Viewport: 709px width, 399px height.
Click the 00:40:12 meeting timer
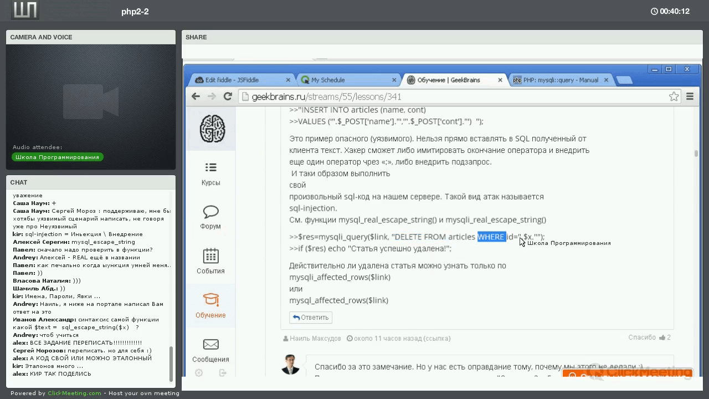[675, 11]
